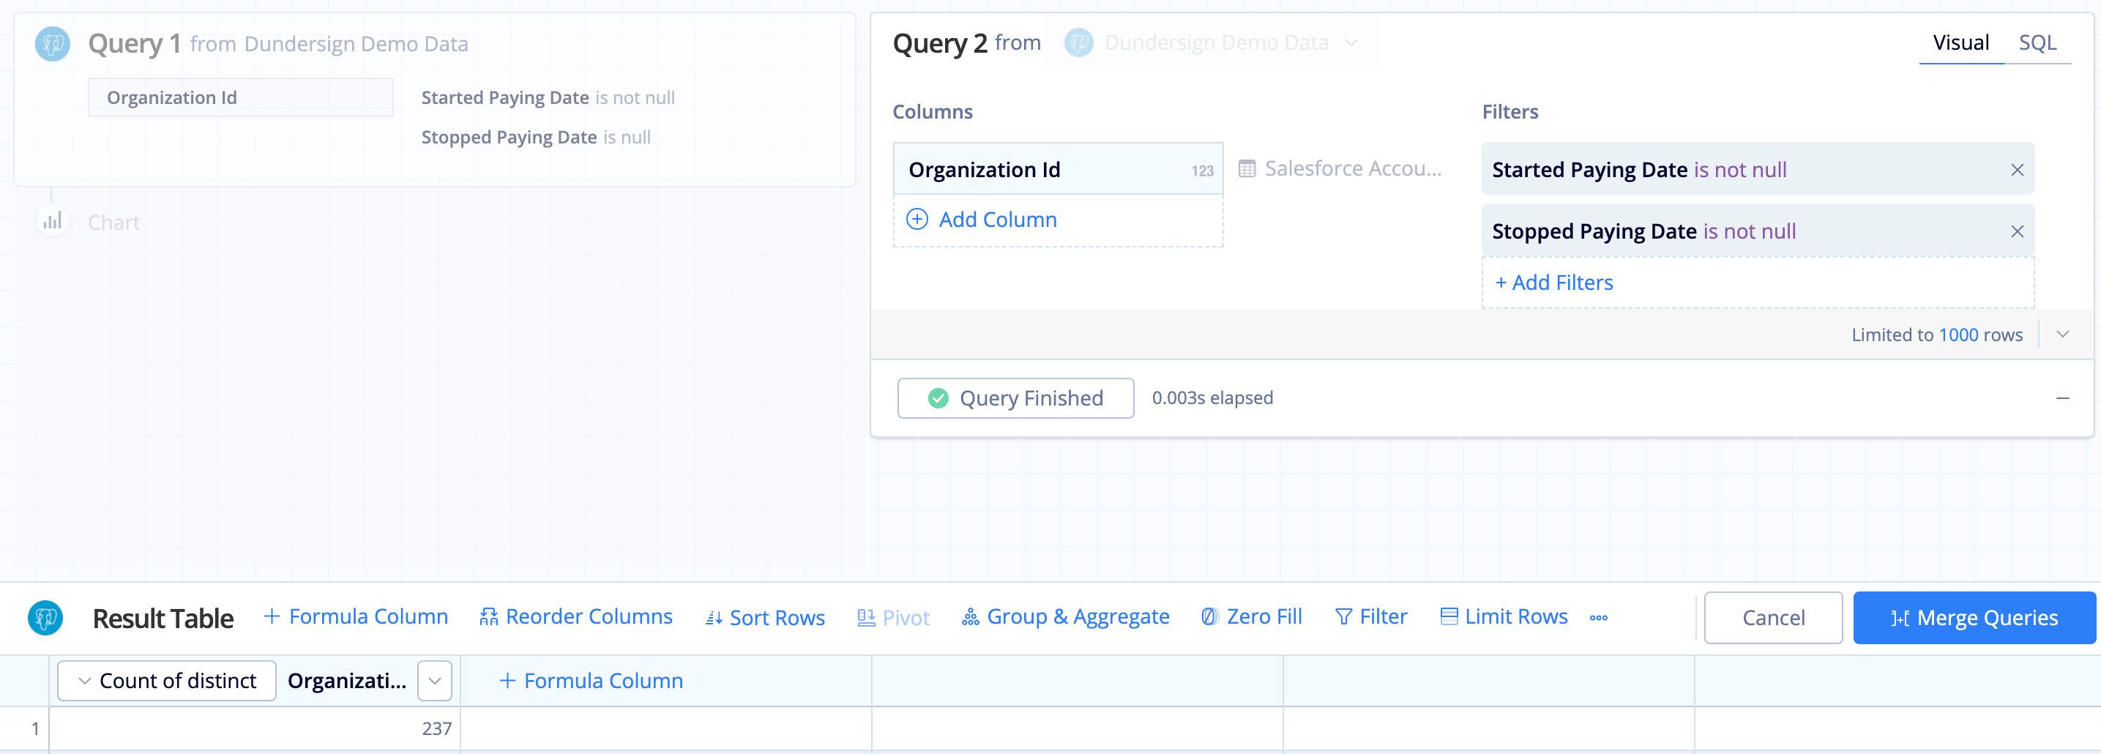Click the Query 1 database elephant icon
Image resolution: width=2101 pixels, height=754 pixels.
[52, 44]
